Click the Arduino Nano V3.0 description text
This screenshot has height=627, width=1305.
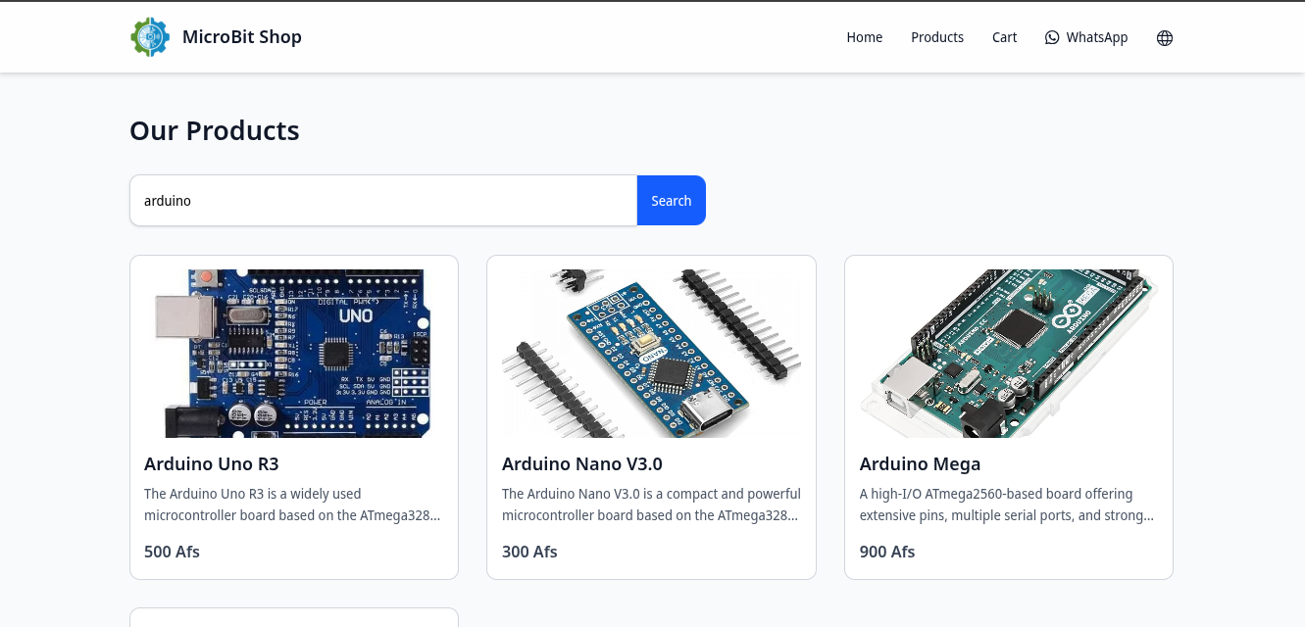pos(651,505)
